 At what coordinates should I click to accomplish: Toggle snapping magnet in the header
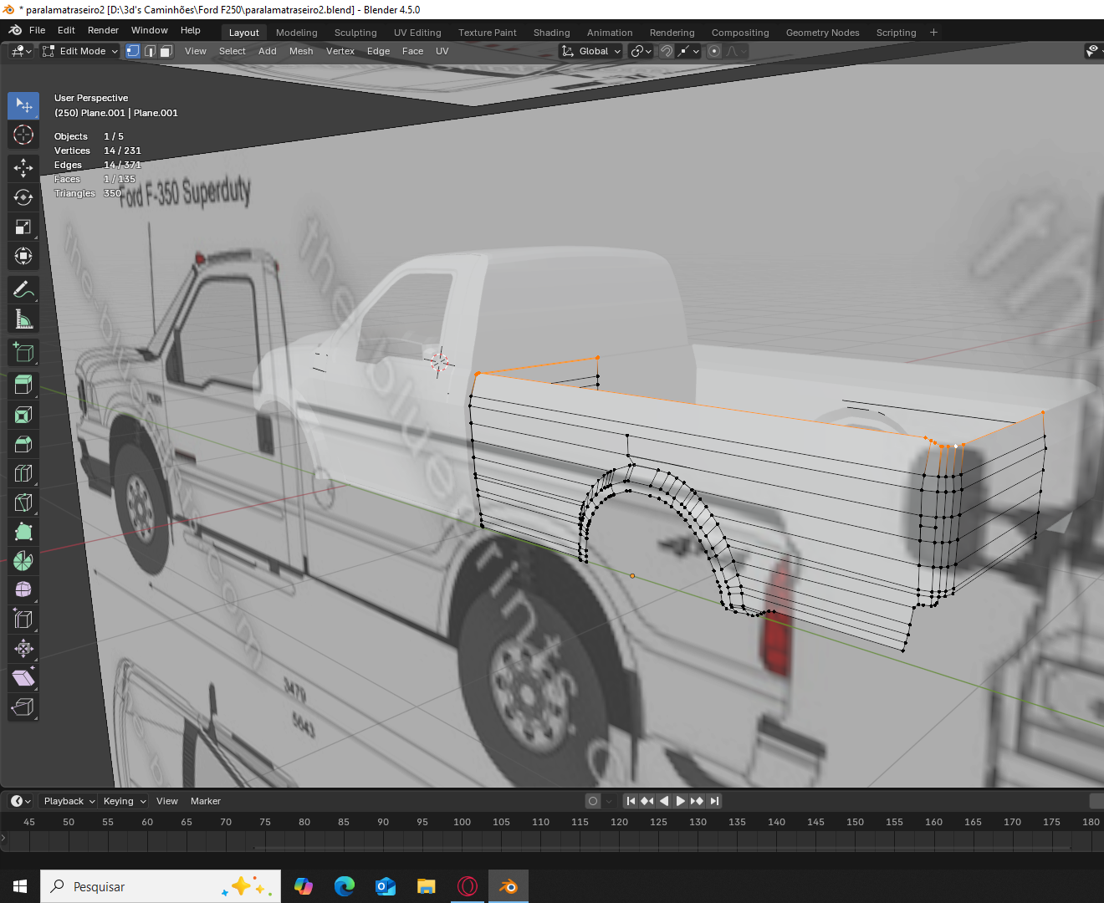tap(666, 51)
